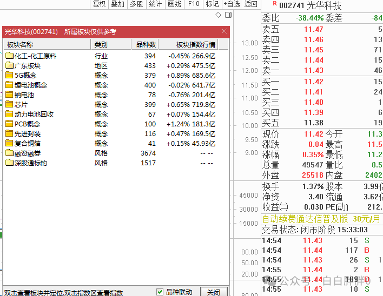Click the red R margin-trading marker
The image size is (383, 296).
pyautogui.click(x=275, y=3)
